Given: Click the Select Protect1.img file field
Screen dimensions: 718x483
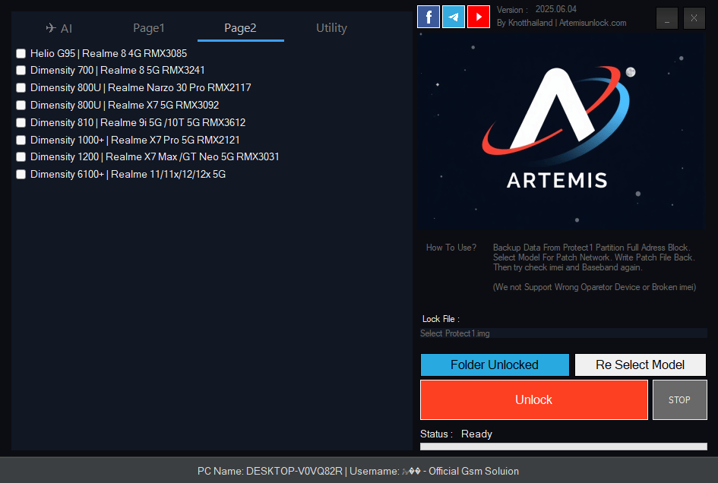Looking at the screenshot, I should tap(562, 333).
